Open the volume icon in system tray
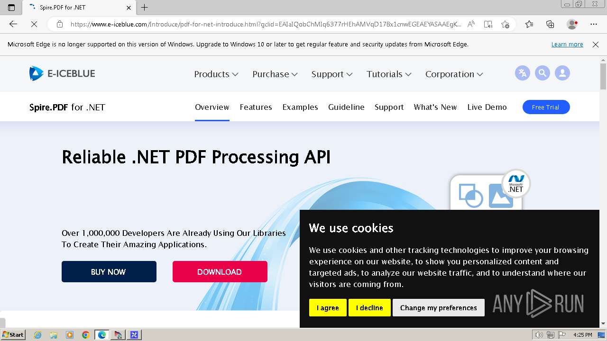Viewport: 607px width, 341px height. 539,335
